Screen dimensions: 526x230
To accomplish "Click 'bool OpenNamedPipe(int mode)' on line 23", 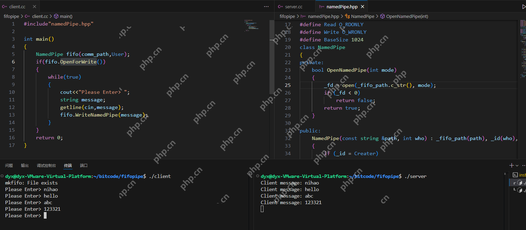I will (354, 70).
